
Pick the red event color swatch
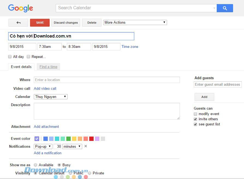(91, 139)
